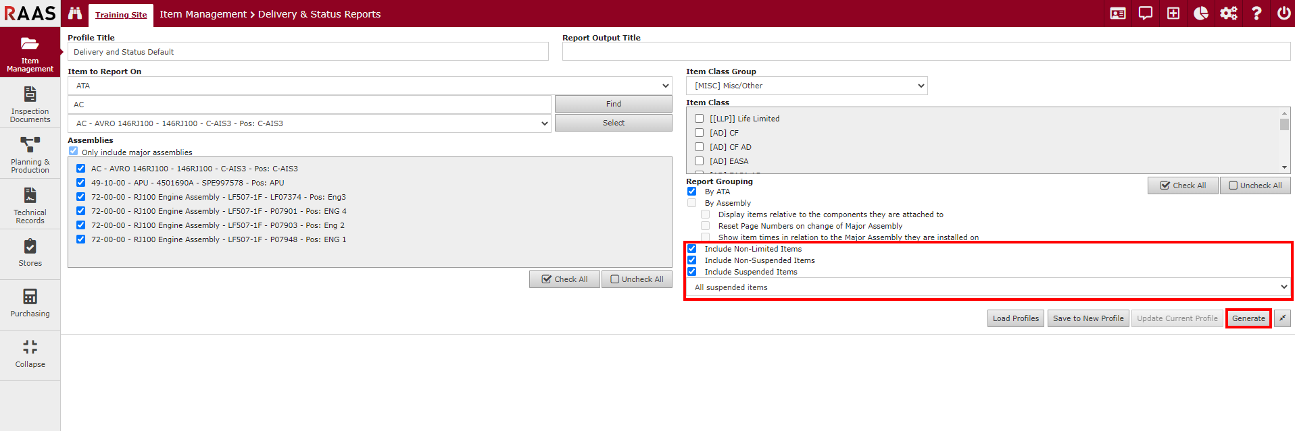Click the pie chart reports icon
Screen dimensions: 1295x431
(x=1201, y=13)
